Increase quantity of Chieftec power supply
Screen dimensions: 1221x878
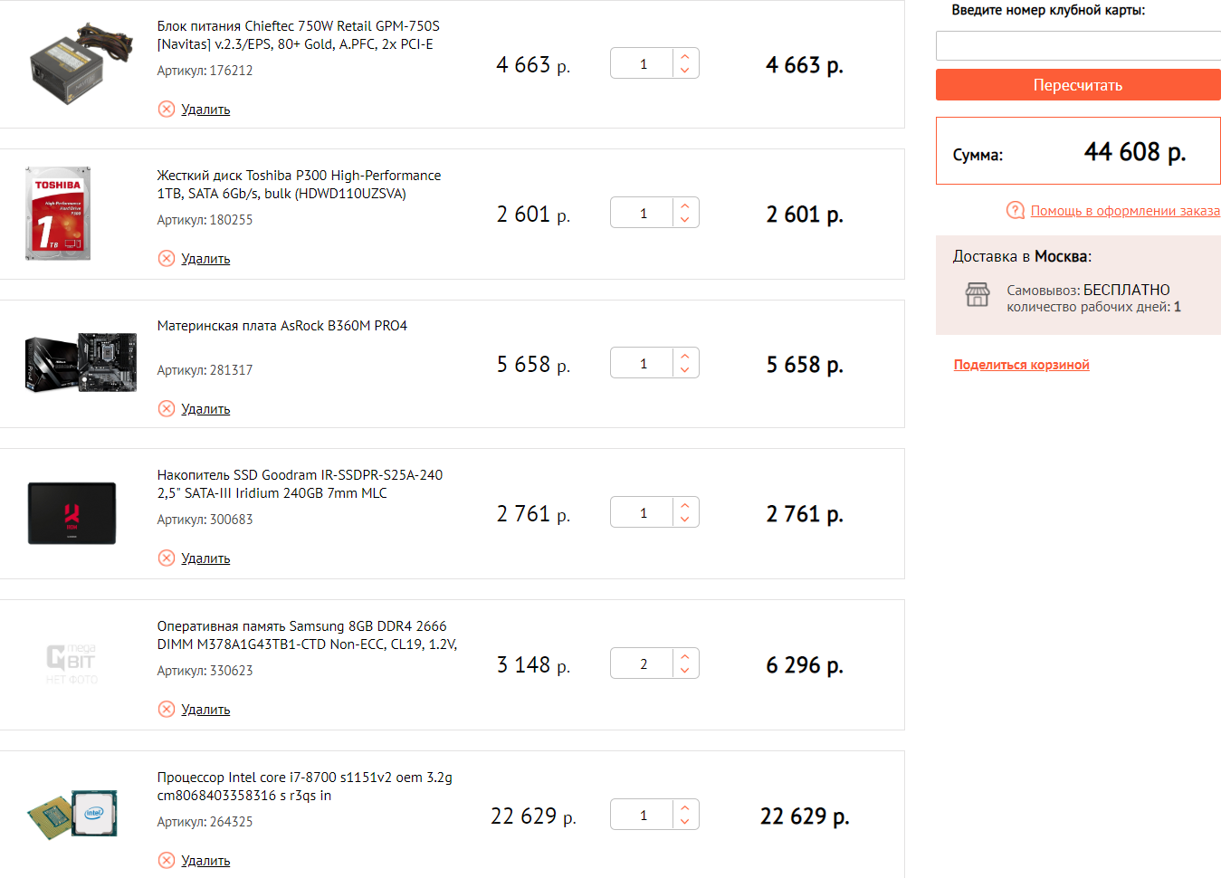(685, 56)
